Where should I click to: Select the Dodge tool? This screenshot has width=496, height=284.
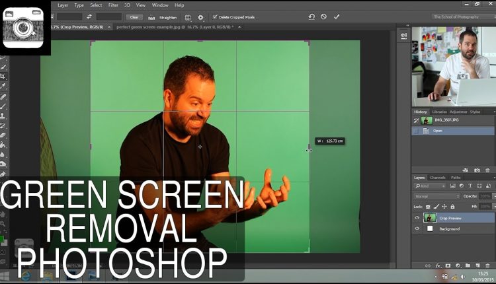[3, 164]
